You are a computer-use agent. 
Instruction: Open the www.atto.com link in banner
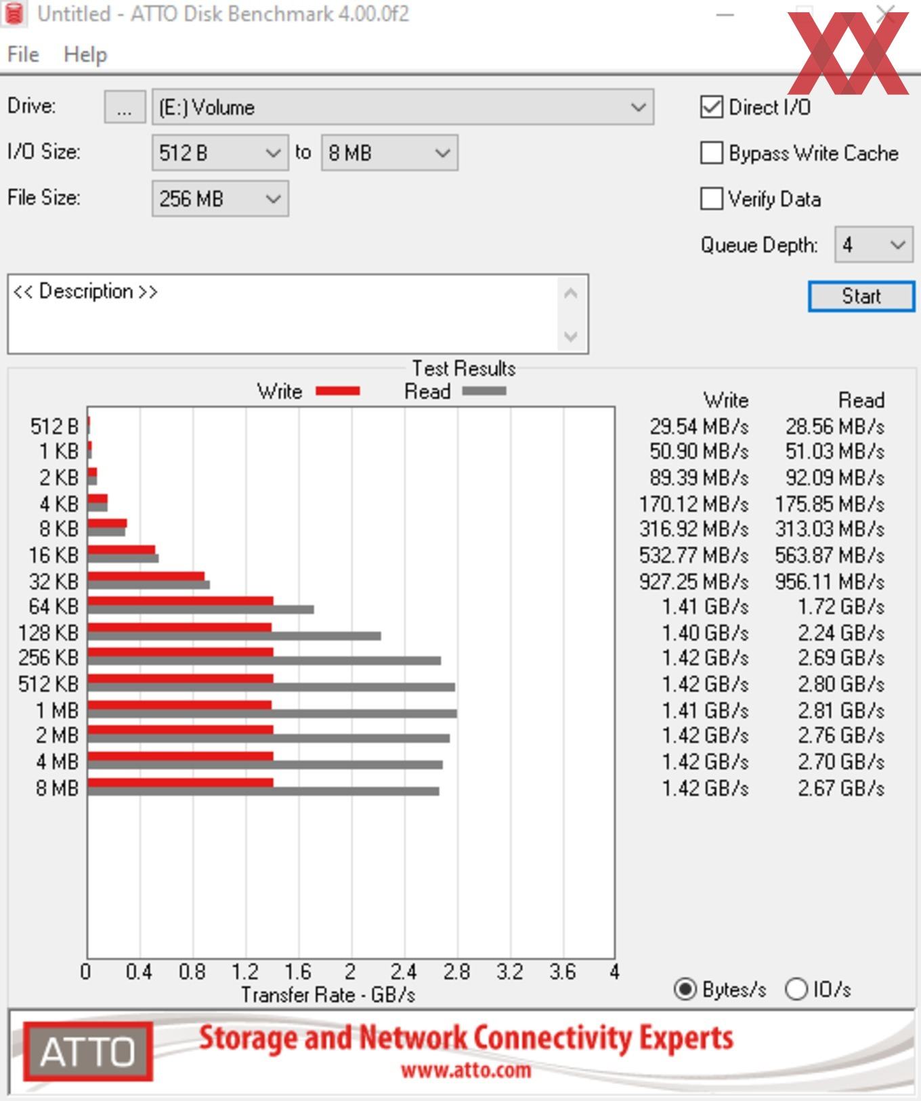click(x=466, y=1071)
